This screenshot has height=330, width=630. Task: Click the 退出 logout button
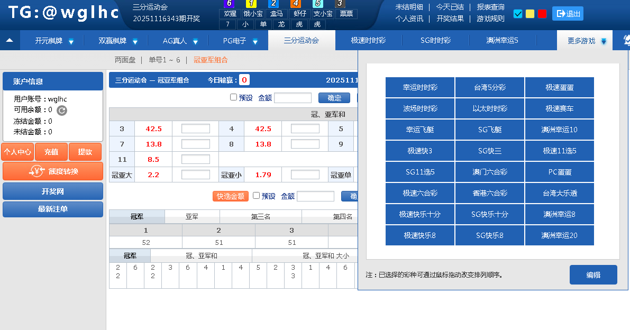coord(568,14)
